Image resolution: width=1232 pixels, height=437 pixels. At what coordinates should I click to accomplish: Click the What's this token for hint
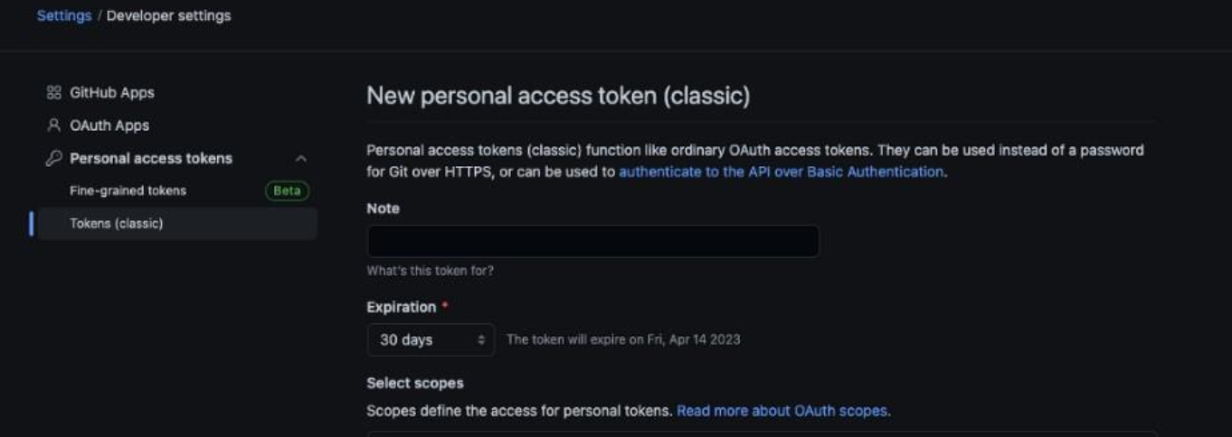click(430, 271)
